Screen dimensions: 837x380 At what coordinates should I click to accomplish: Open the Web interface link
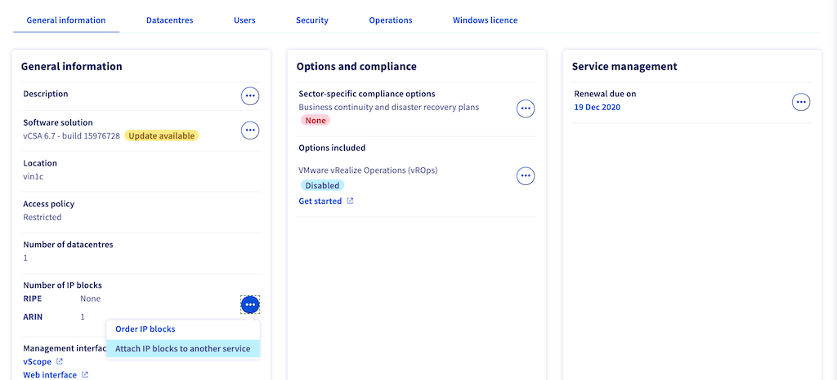coord(50,375)
